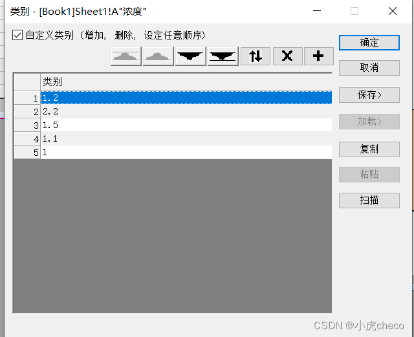Select the category row 1.1
Viewport: 414px width, 337px height.
click(186, 138)
